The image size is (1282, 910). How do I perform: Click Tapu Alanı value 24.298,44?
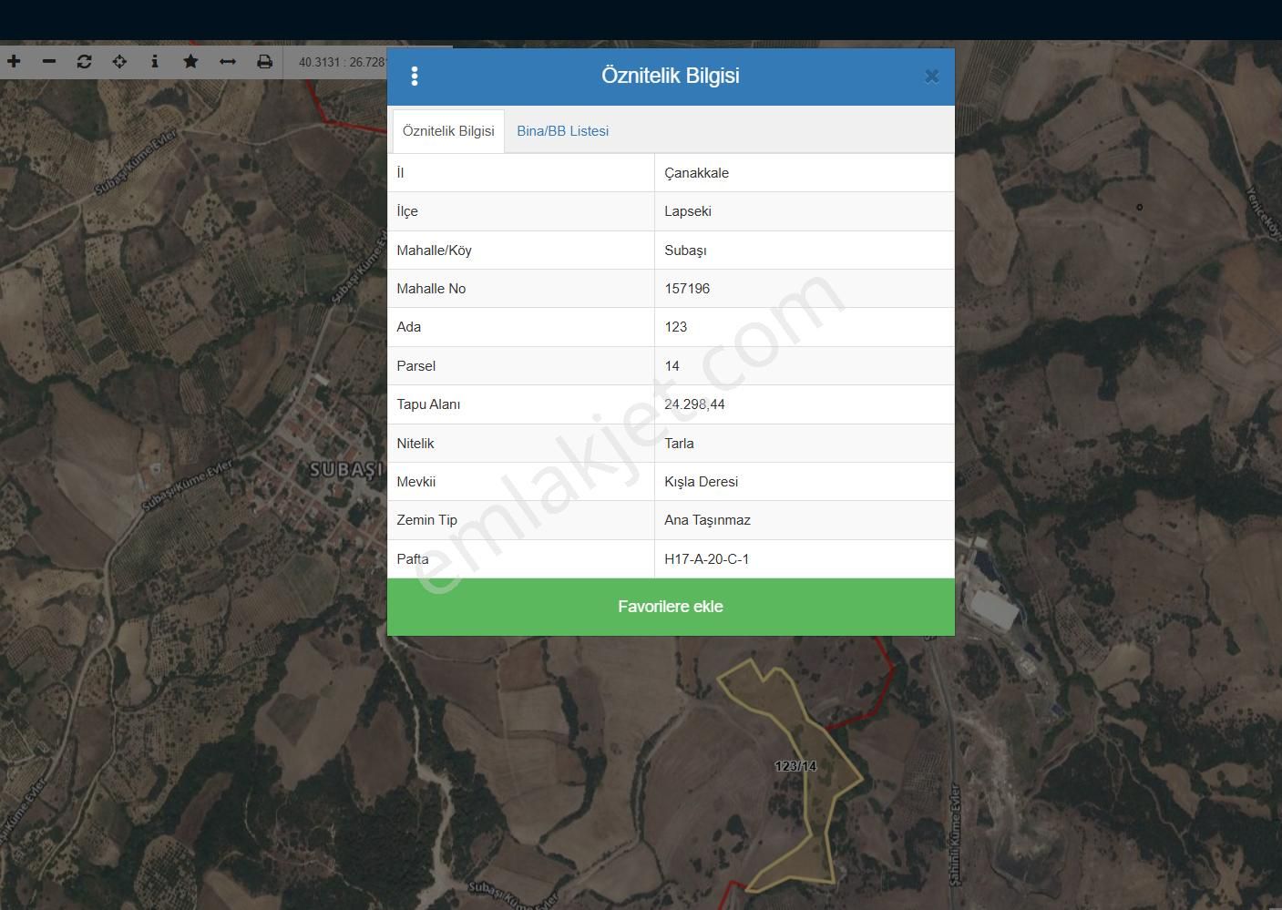(694, 404)
